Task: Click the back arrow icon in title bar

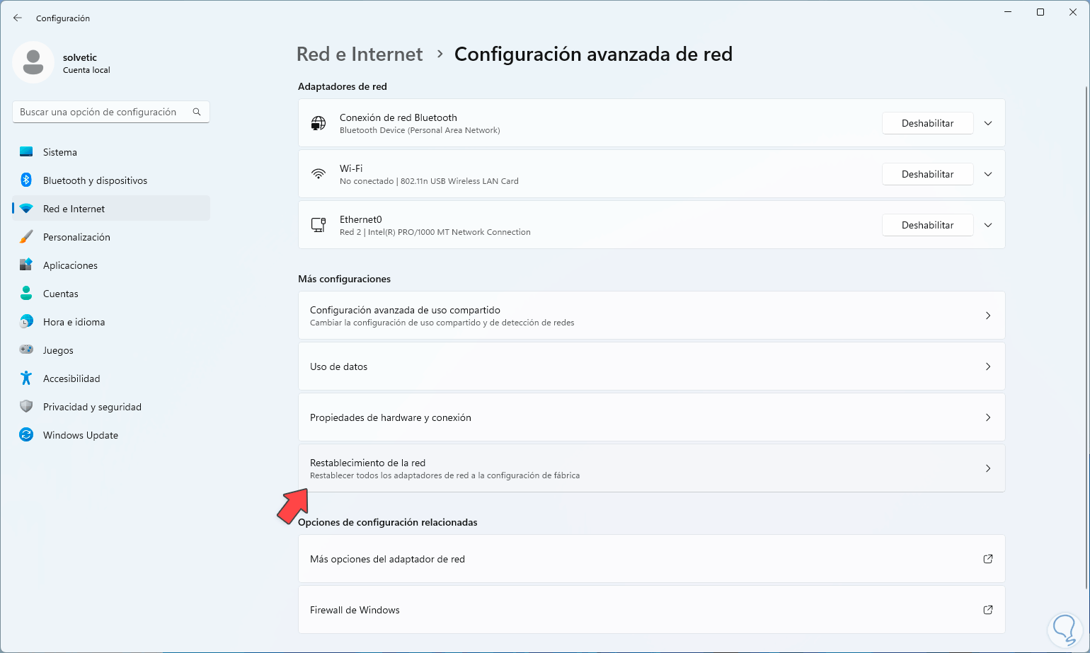Action: (x=18, y=18)
